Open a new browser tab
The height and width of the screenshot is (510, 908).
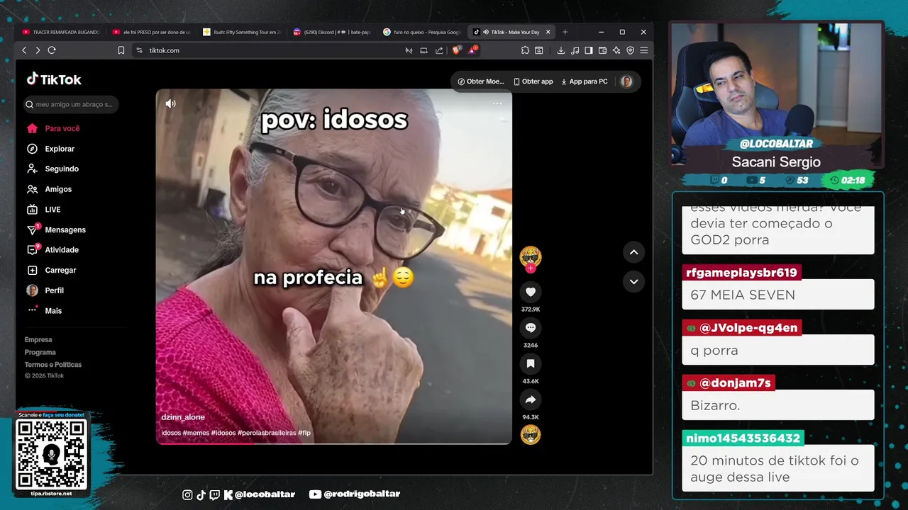click(565, 32)
